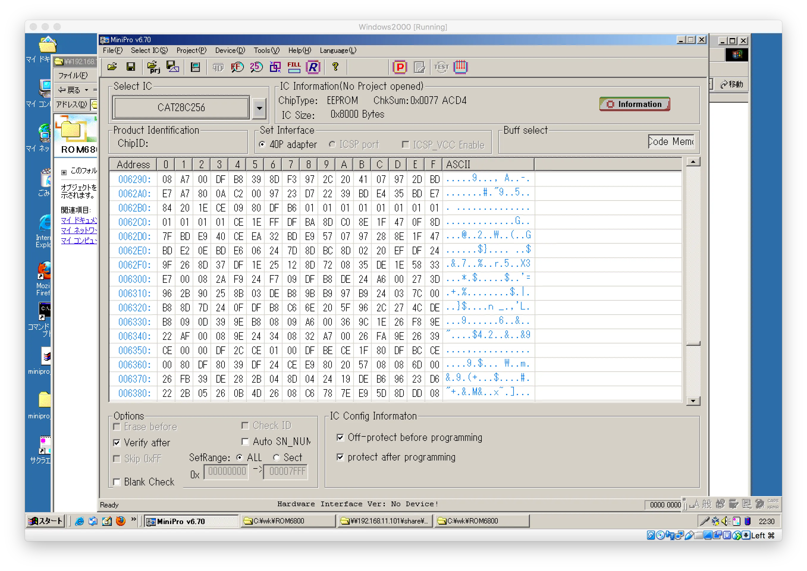Click the yellow question mark help icon
This screenshot has width=807, height=571.
coord(335,67)
